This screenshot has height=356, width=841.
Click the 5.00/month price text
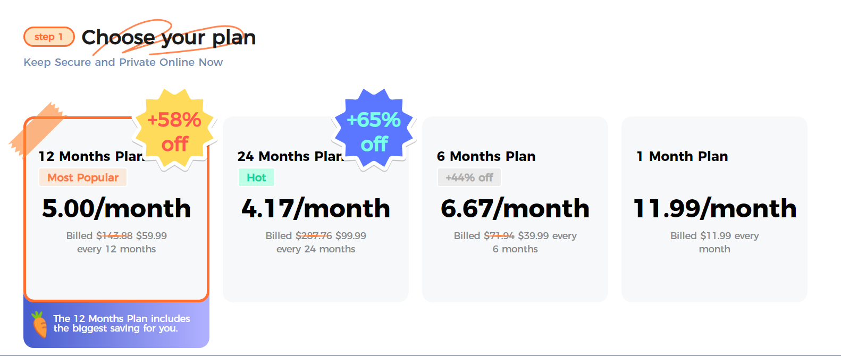click(116, 208)
